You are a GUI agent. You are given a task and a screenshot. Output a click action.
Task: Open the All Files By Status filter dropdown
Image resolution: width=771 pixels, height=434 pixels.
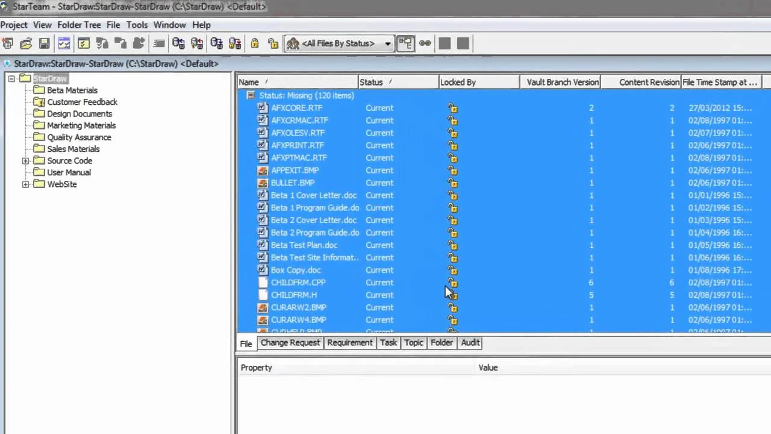point(387,43)
